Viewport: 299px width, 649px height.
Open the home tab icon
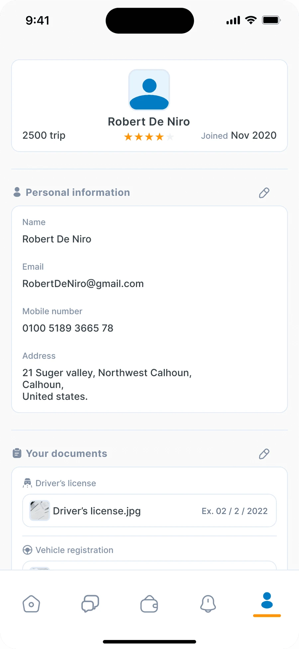[31, 604]
